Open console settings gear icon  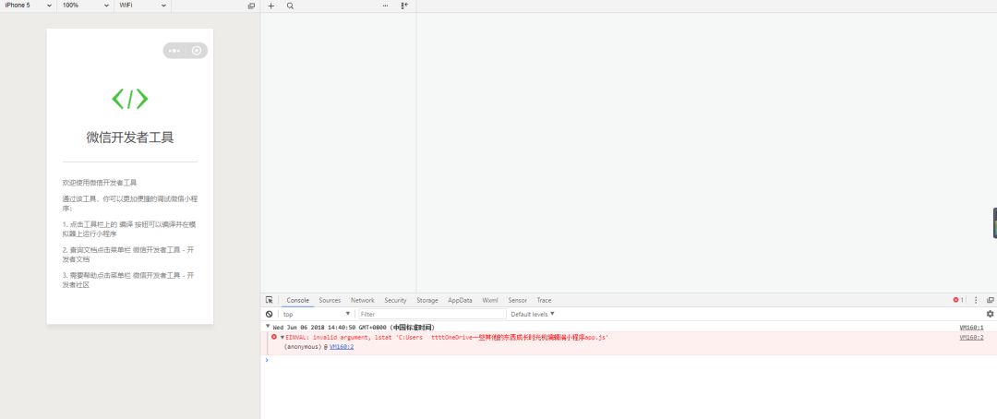click(990, 314)
